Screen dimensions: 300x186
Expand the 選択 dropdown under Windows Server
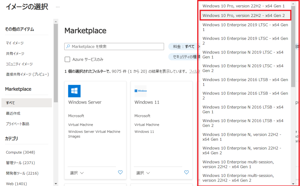click(77, 173)
